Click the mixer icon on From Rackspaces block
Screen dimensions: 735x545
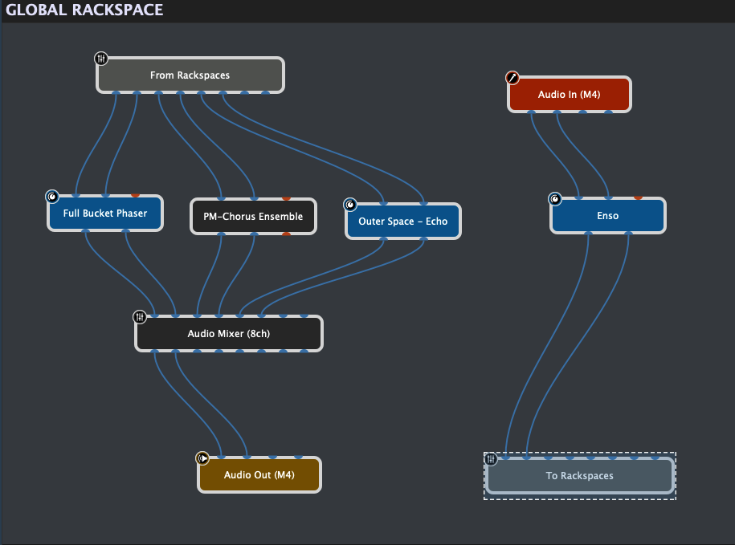(x=101, y=59)
